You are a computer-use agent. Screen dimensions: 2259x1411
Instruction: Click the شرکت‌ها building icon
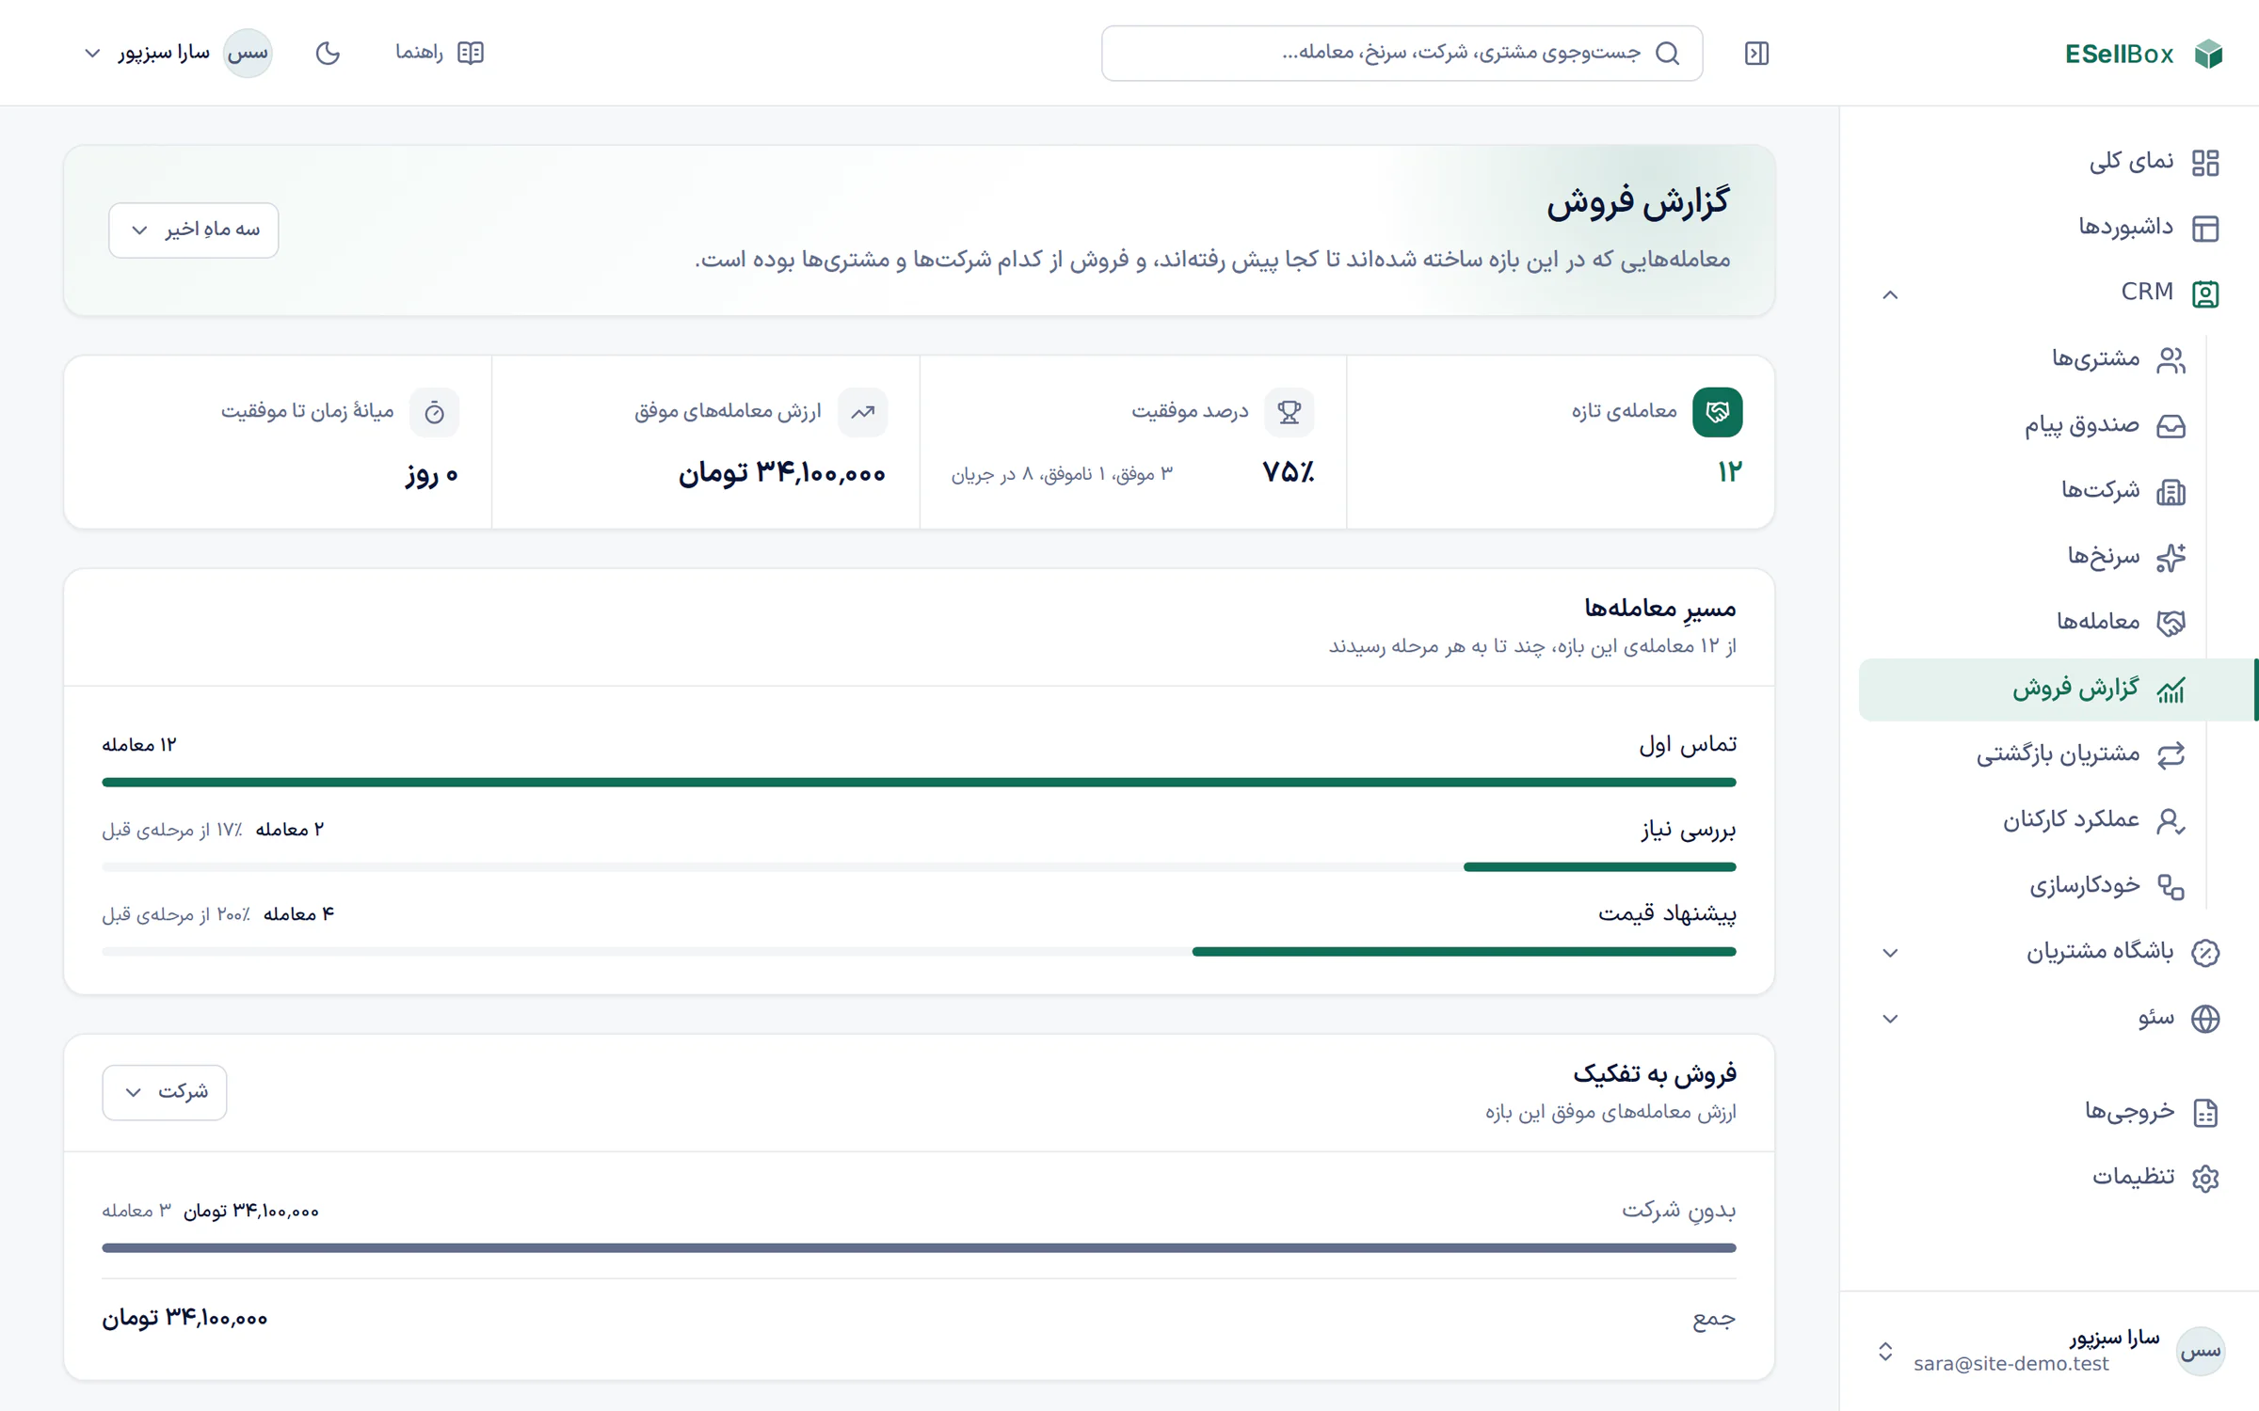2171,491
